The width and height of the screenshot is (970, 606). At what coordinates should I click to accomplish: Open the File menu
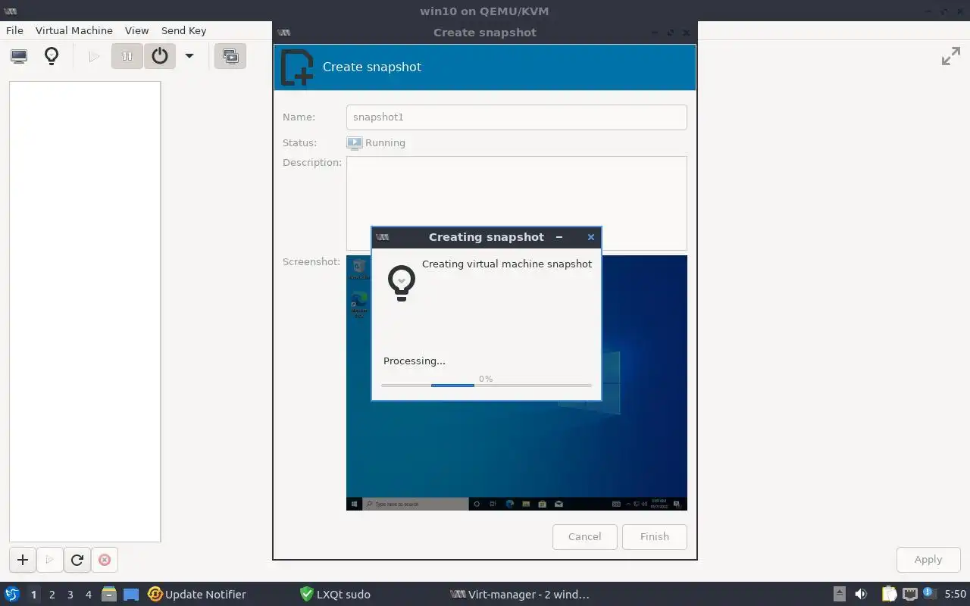click(14, 30)
